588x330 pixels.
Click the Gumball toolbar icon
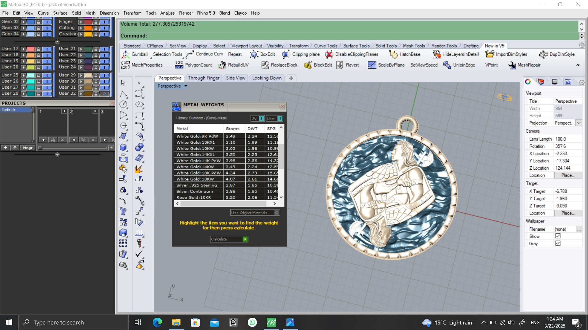126,54
